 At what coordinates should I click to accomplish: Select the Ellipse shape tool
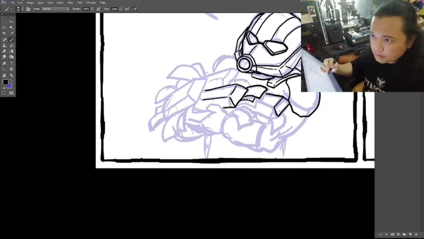pos(11,69)
